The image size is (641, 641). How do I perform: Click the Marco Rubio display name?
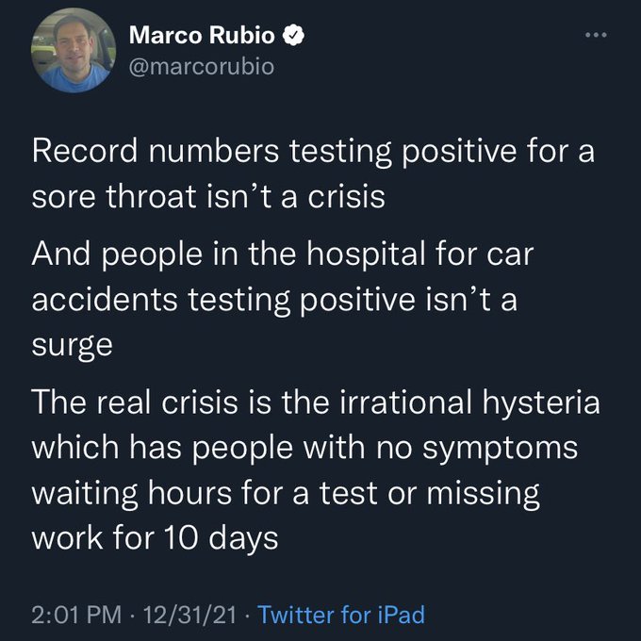(204, 37)
